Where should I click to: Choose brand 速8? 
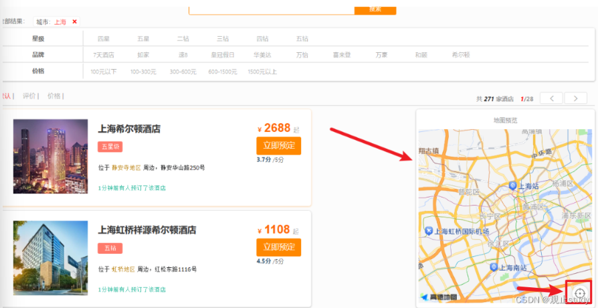click(x=183, y=55)
